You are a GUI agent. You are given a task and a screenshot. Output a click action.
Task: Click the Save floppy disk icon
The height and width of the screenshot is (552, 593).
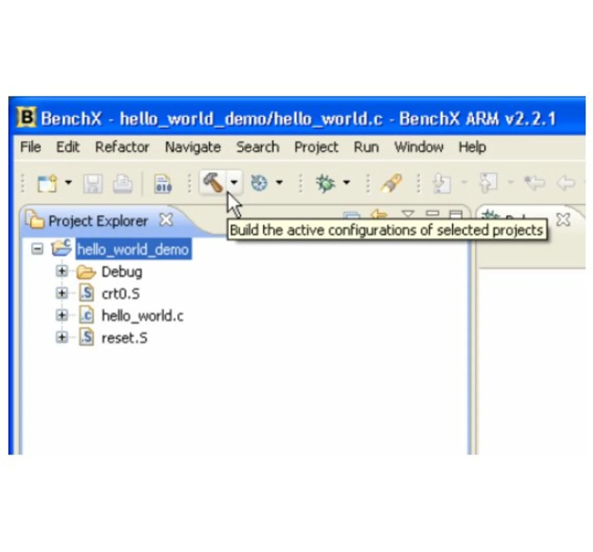(93, 184)
